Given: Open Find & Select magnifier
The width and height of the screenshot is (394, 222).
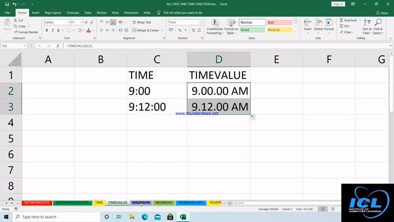Looking at the screenshot, I should [x=378, y=27].
